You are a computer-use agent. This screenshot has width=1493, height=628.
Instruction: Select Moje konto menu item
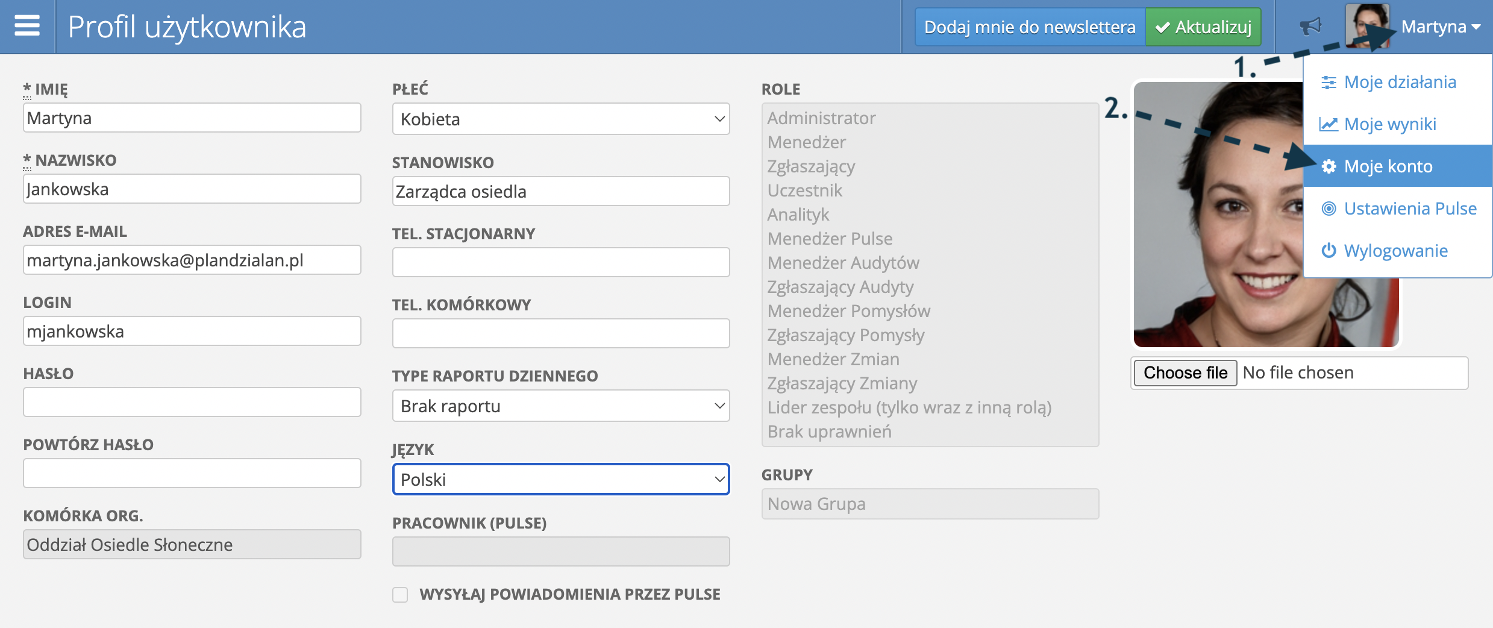(1398, 166)
